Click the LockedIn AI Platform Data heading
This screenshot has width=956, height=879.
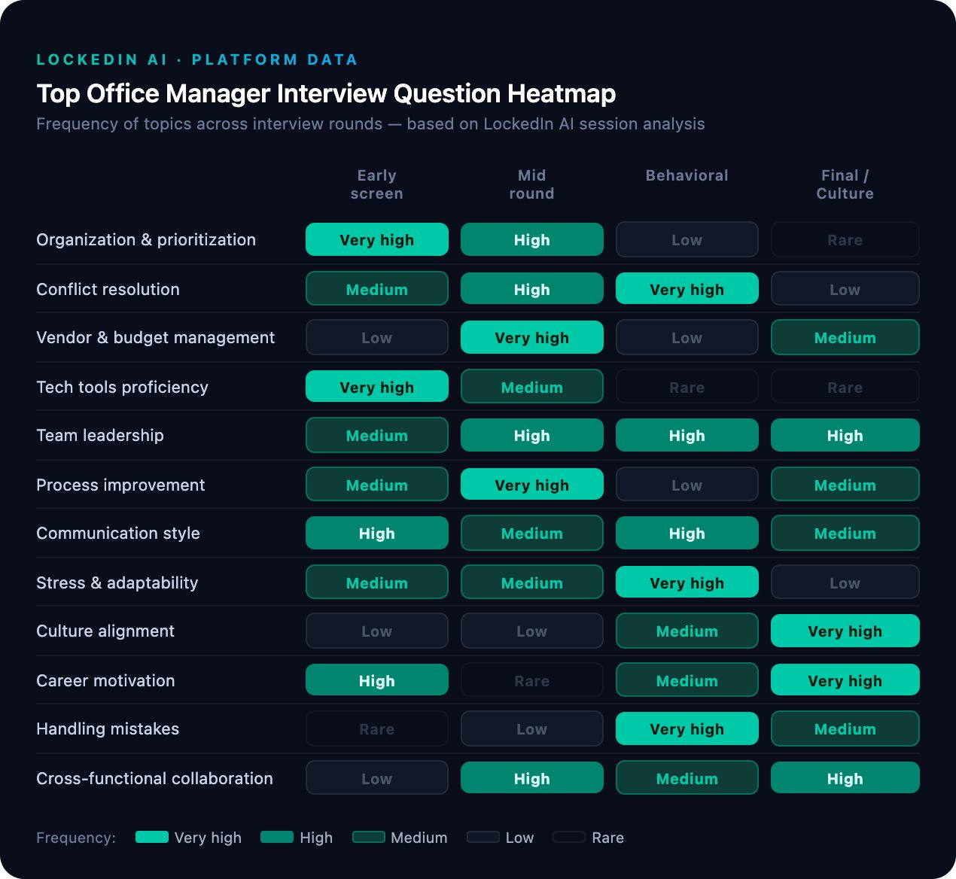(197, 59)
